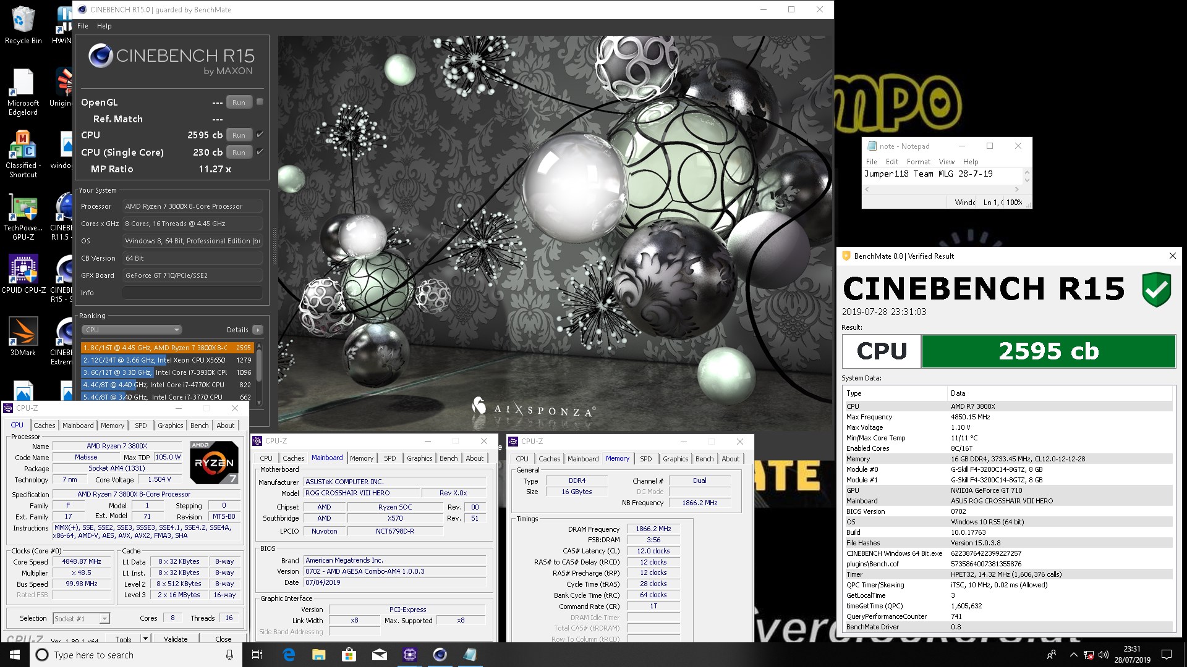This screenshot has width=1187, height=667.
Task: Switch to Cinebench taskbar icon
Action: (440, 655)
